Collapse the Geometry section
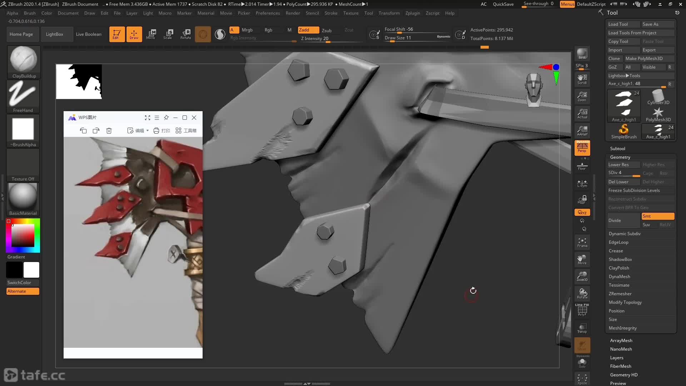The height and width of the screenshot is (386, 686). click(620, 157)
